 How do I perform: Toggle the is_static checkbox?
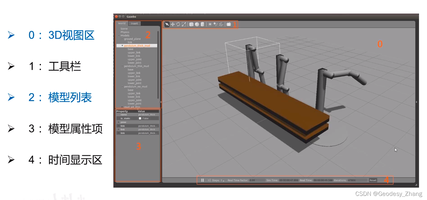140,118
